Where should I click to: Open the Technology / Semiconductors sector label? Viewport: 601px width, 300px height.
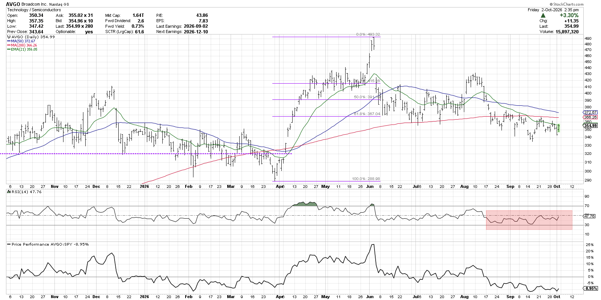(x=34, y=10)
